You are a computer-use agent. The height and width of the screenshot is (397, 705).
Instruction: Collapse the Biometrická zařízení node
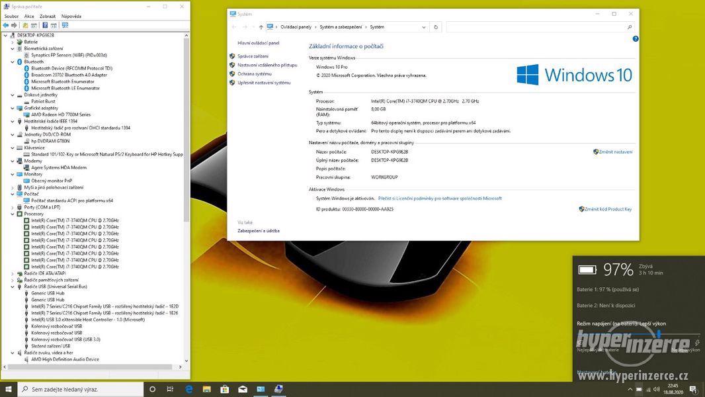tap(13, 48)
